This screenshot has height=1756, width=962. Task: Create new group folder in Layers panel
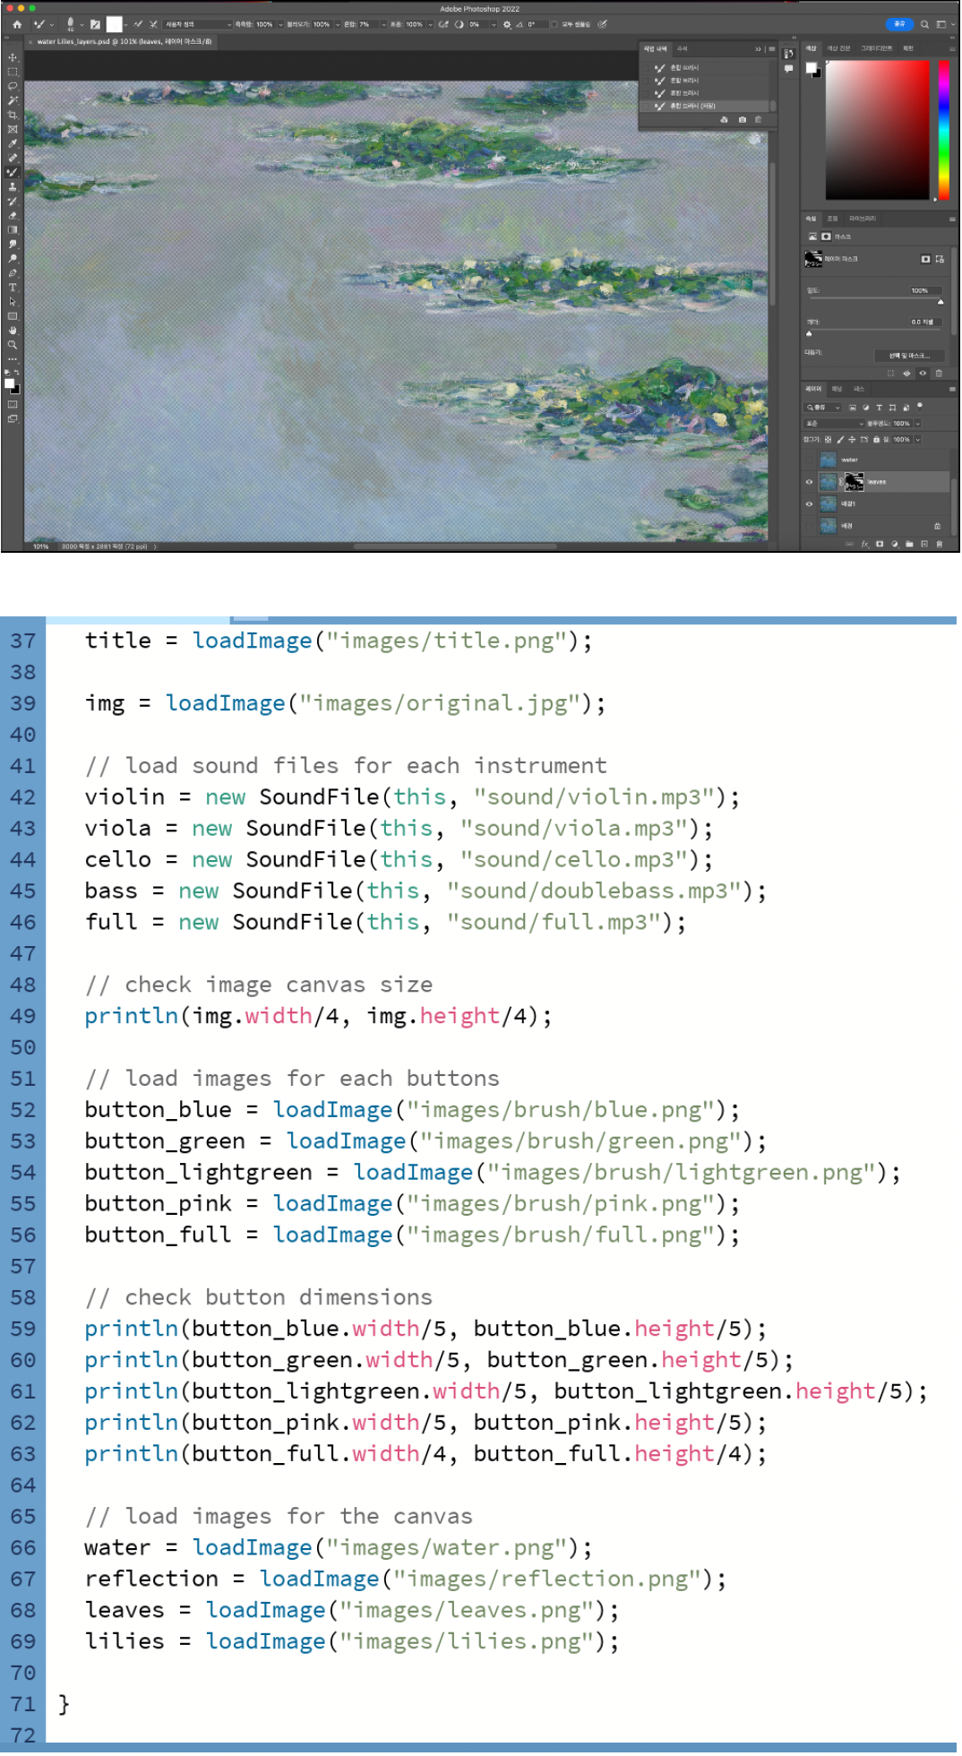tap(909, 544)
